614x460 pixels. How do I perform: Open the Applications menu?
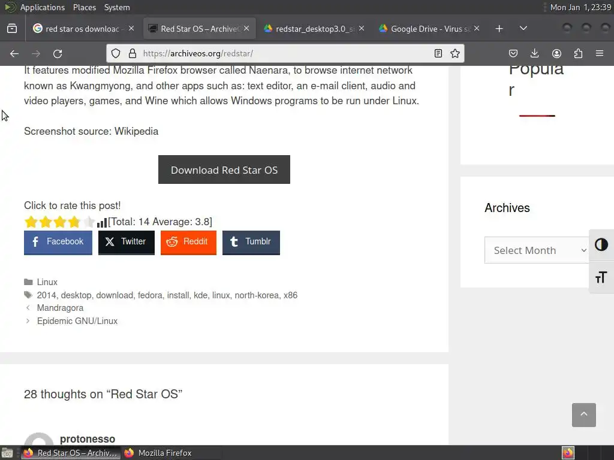43,7
